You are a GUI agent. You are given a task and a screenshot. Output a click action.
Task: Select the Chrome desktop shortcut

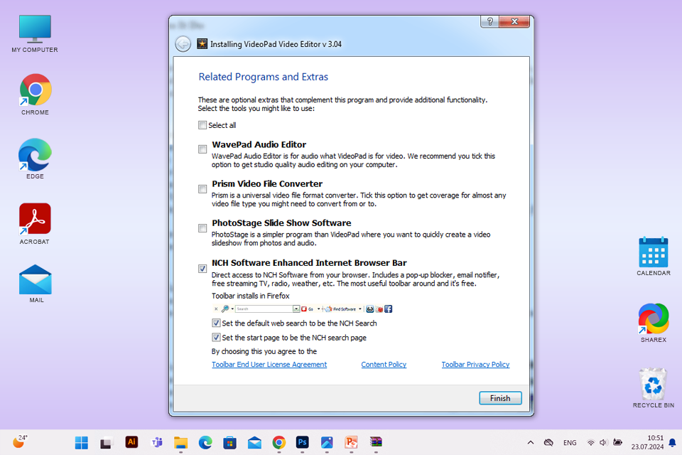point(35,95)
